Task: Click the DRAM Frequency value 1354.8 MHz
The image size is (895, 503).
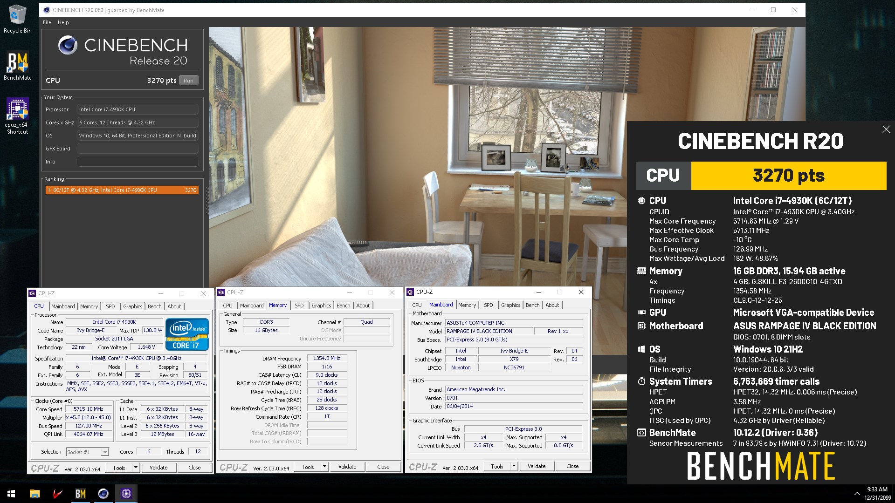Action: [x=327, y=358]
